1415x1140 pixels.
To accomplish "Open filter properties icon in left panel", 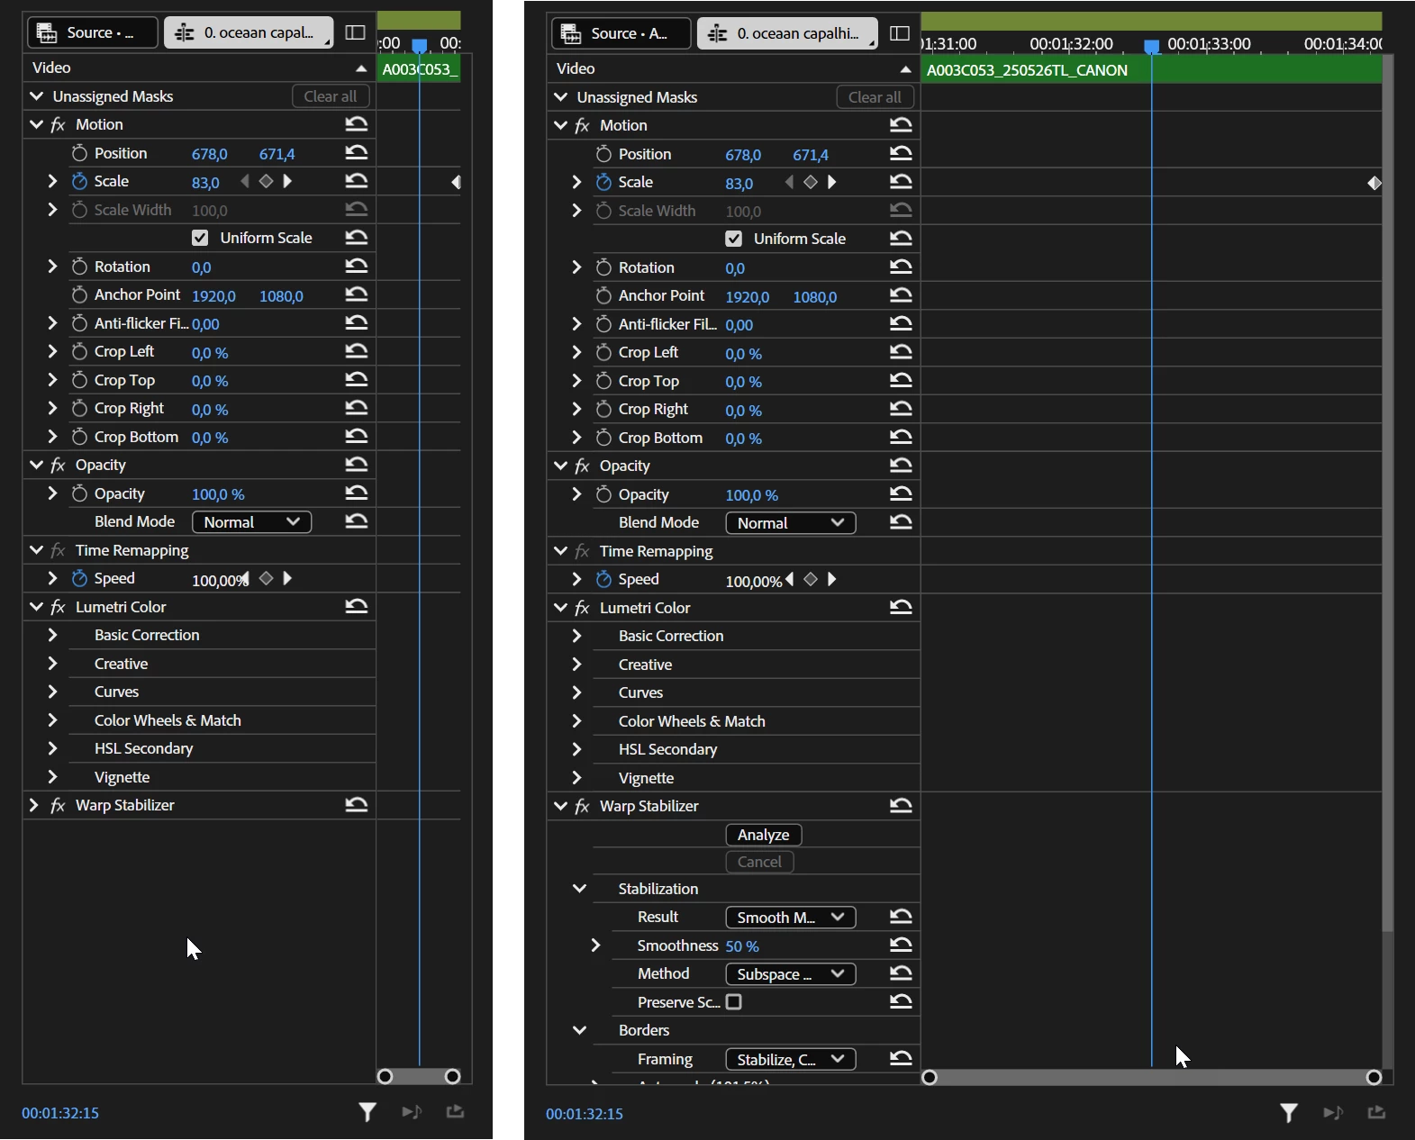I will (367, 1113).
